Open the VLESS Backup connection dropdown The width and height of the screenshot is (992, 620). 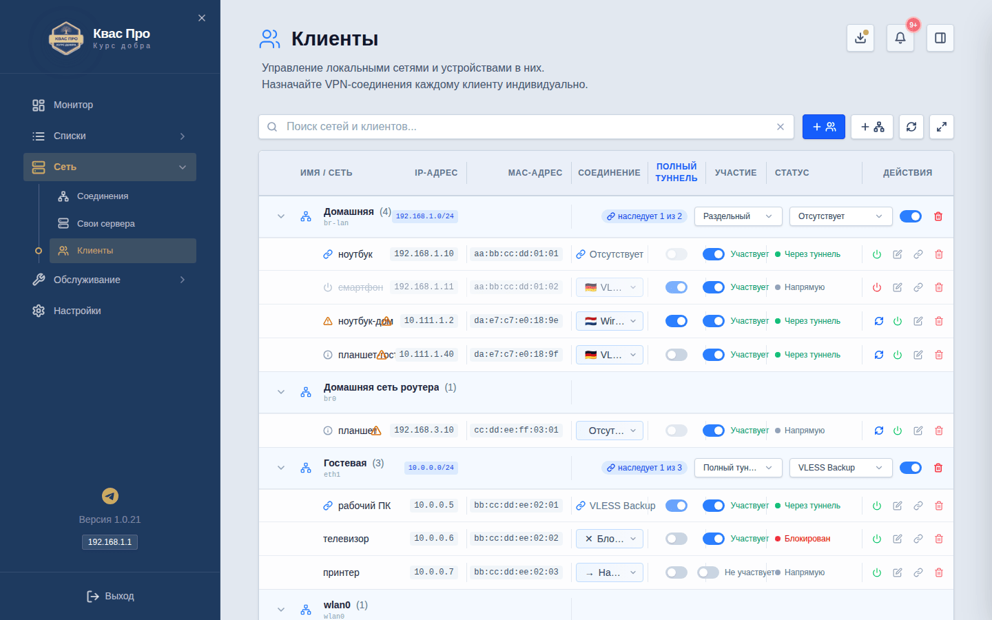click(841, 468)
